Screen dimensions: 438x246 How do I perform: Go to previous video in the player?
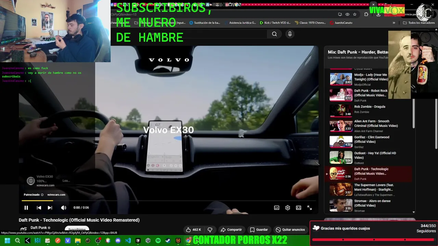click(x=39, y=208)
